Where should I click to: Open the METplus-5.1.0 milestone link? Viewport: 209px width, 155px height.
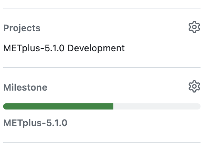[x=35, y=123]
